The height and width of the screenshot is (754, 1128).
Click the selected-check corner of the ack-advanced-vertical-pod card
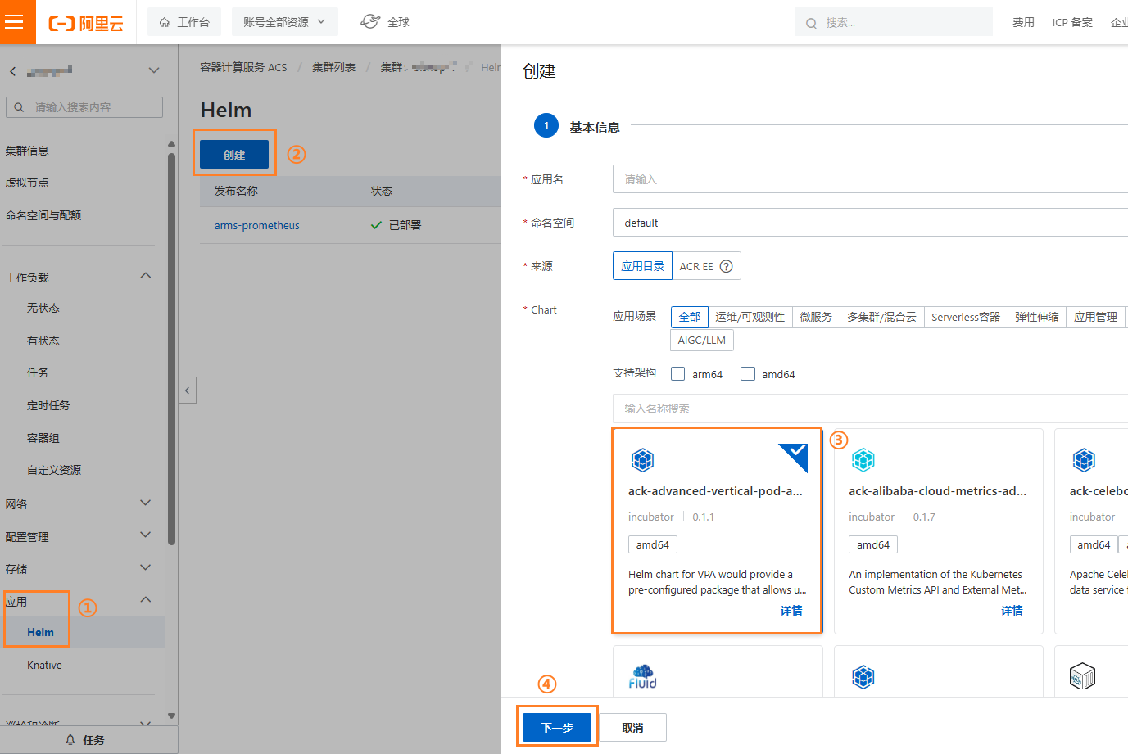795,454
